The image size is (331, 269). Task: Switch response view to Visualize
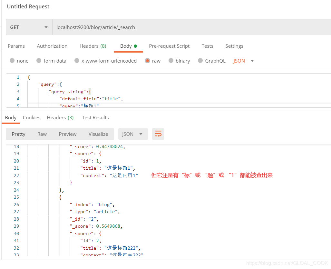(98, 134)
